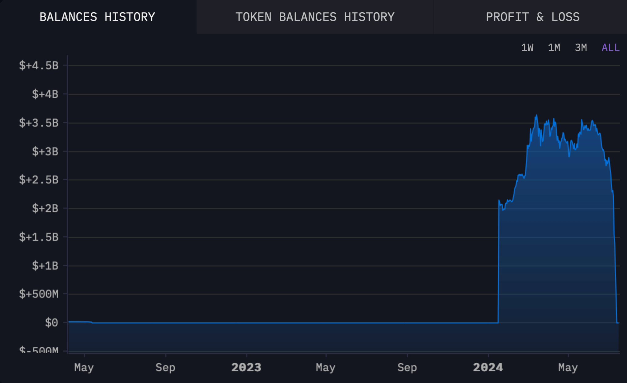Click the first May x-axis label

click(x=84, y=367)
